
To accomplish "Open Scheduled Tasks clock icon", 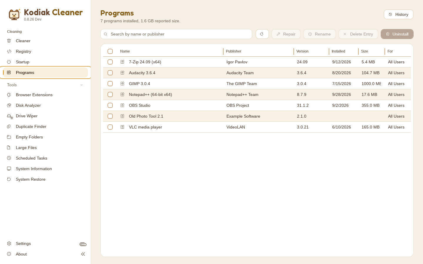I will pyautogui.click(x=9, y=158).
